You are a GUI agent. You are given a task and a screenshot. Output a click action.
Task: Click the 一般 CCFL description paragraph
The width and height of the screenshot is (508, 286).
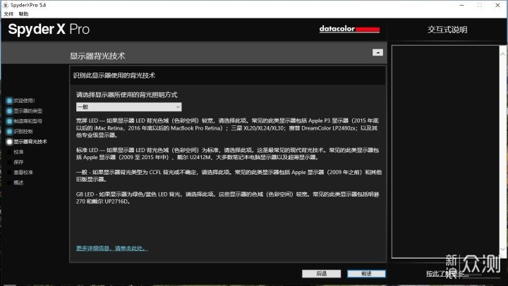pos(229,175)
